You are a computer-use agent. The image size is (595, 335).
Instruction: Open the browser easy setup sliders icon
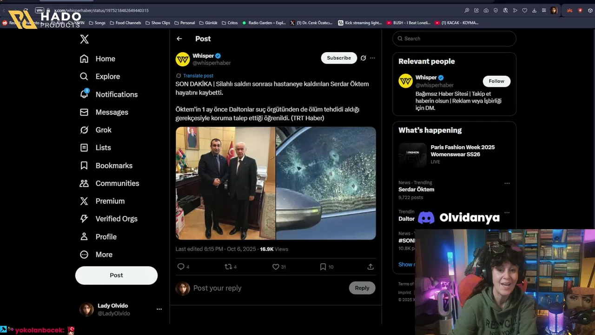(544, 10)
